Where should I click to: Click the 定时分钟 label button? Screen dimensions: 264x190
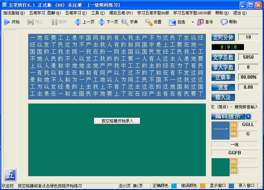tap(223, 37)
